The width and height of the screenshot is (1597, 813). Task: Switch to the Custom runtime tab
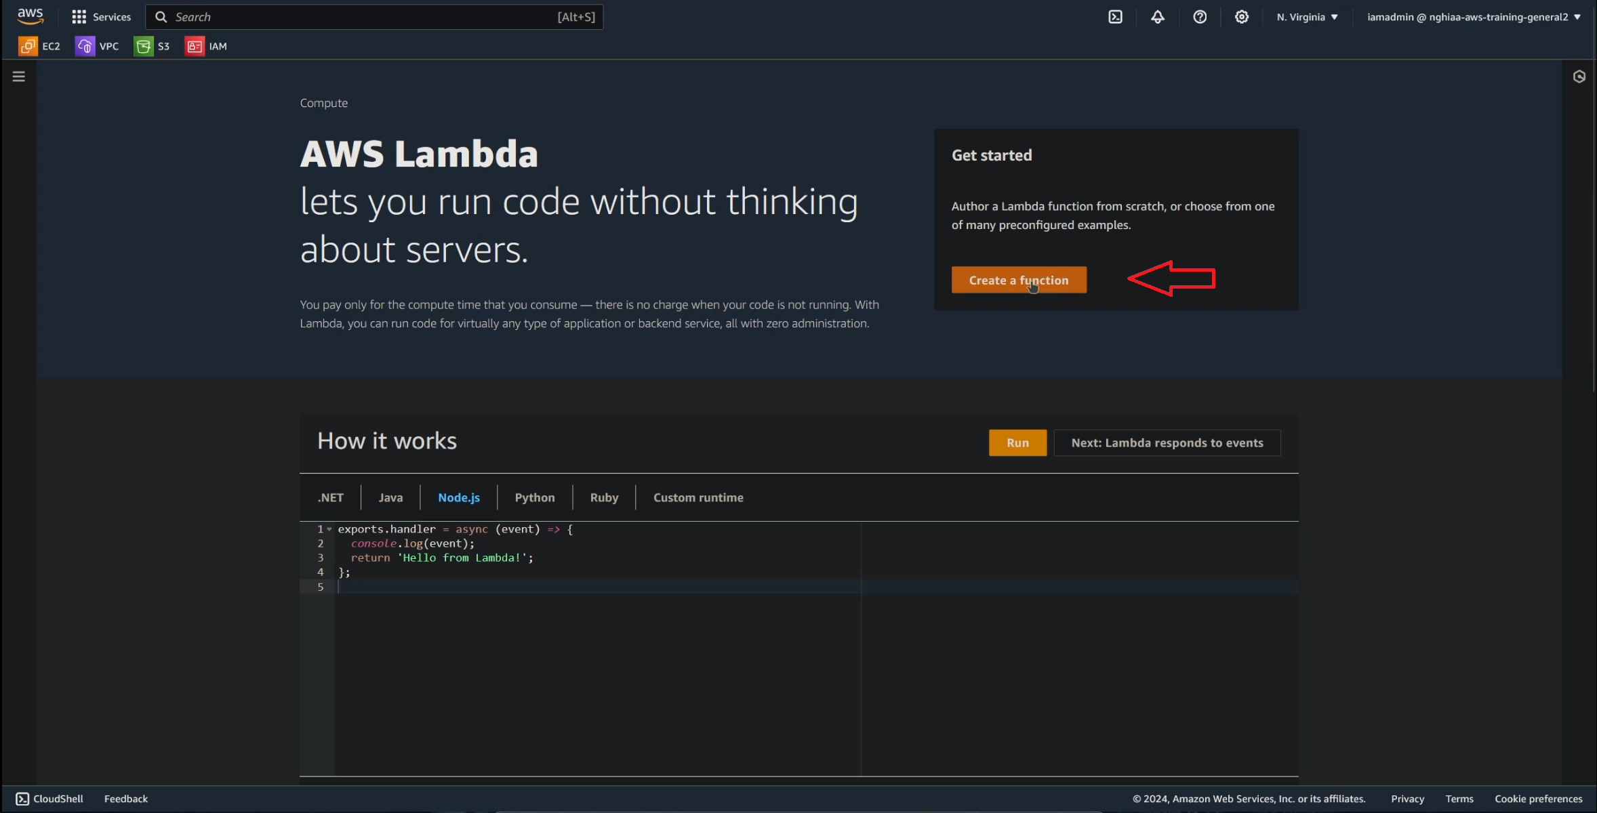[698, 497]
